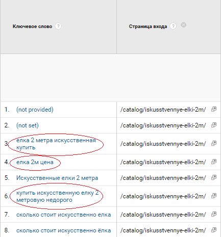The image size is (221, 237).
Task: Sort by Страница входа column header
Action: (x=148, y=27)
